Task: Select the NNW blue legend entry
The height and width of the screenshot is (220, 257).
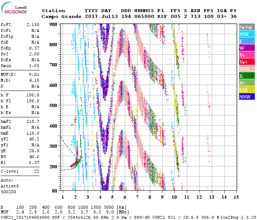Action: click(246, 97)
